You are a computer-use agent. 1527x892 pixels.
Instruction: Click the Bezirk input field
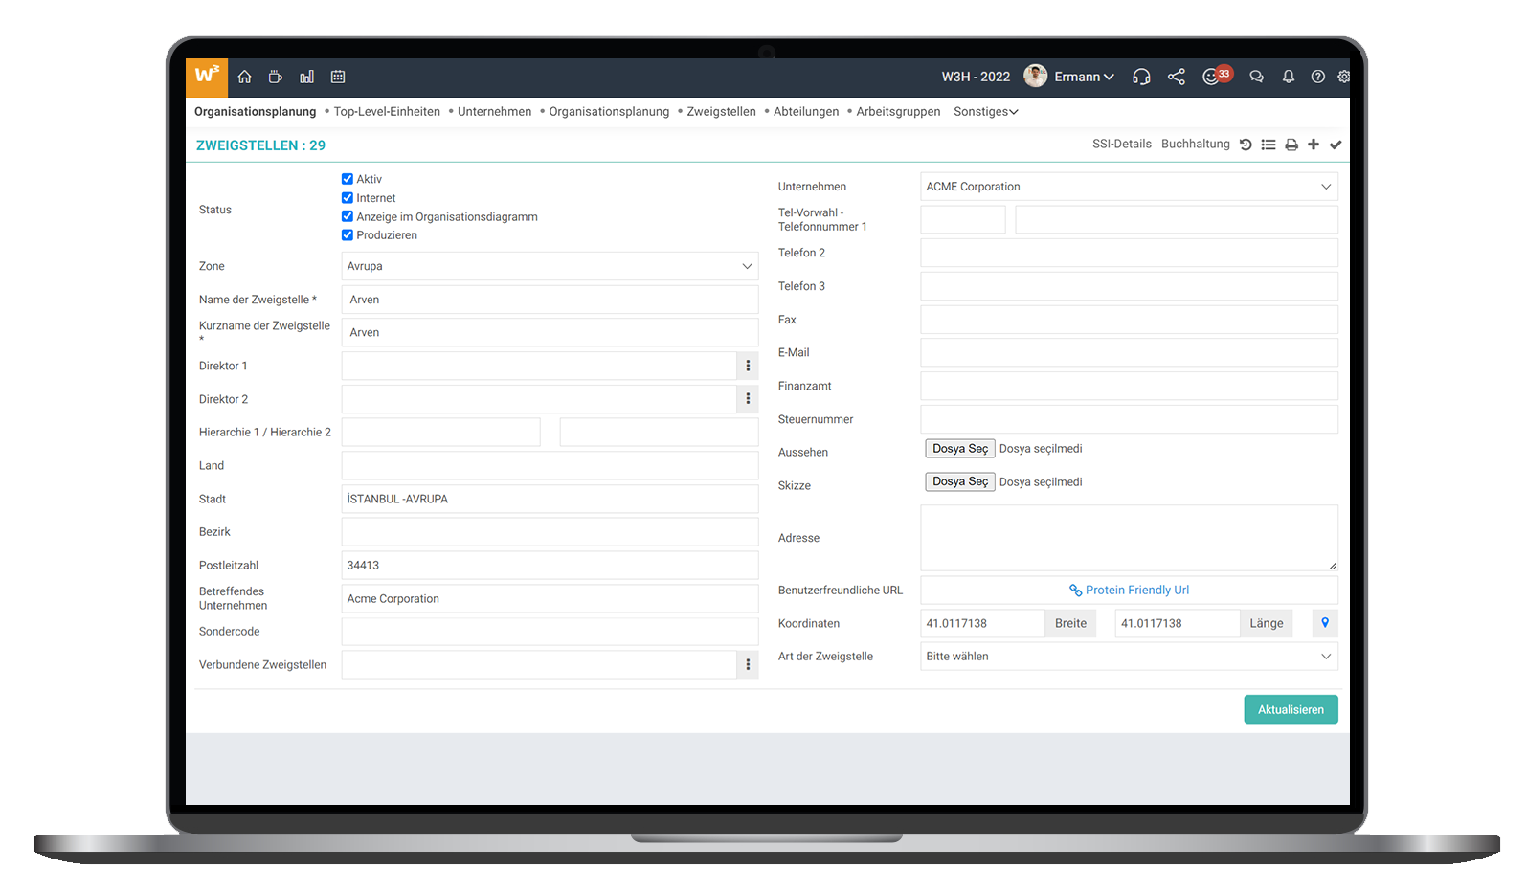click(x=550, y=532)
